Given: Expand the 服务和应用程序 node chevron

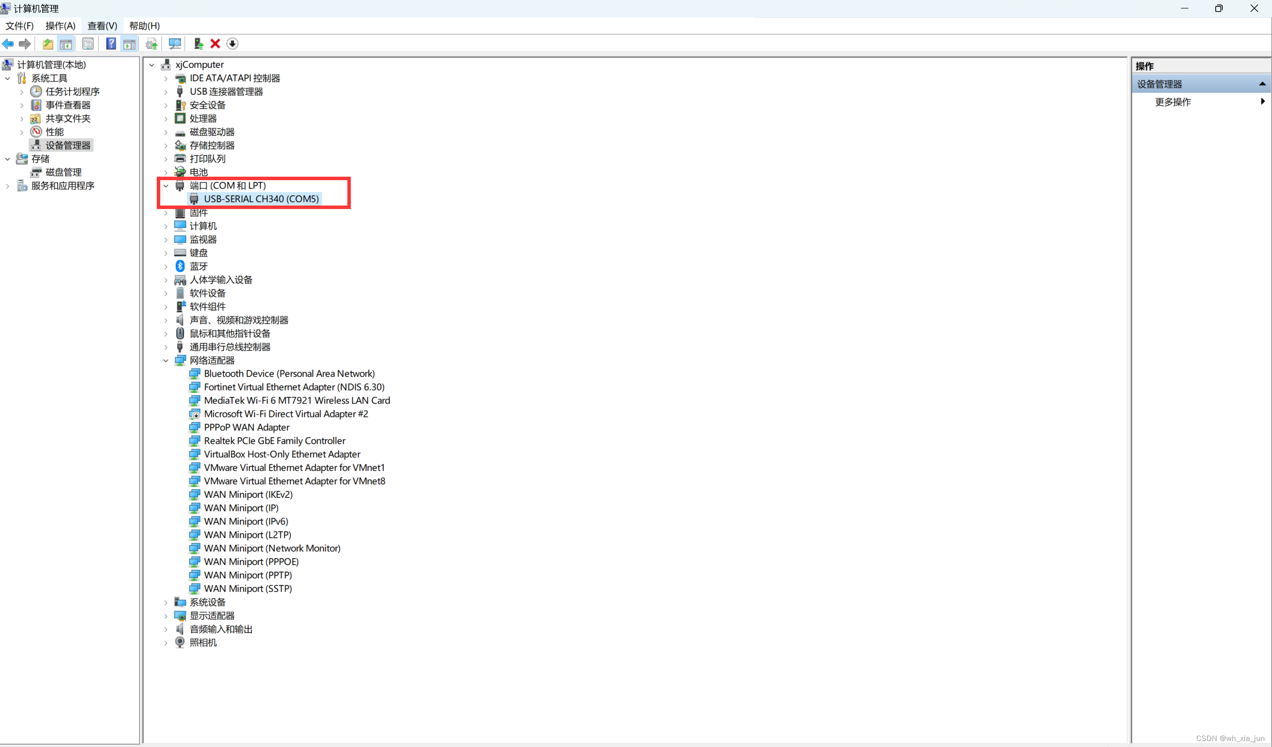Looking at the screenshot, I should tap(7, 186).
